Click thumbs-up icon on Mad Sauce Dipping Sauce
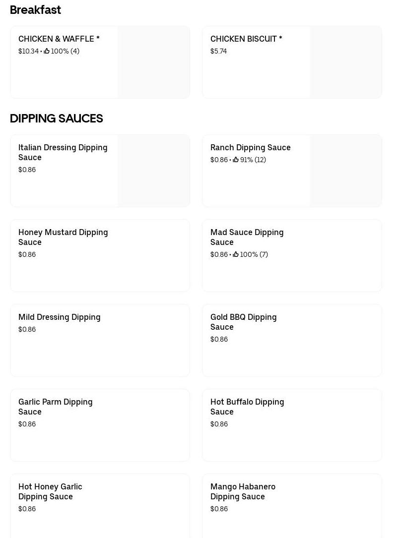Image resolution: width=399 pixels, height=538 pixels. (236, 254)
